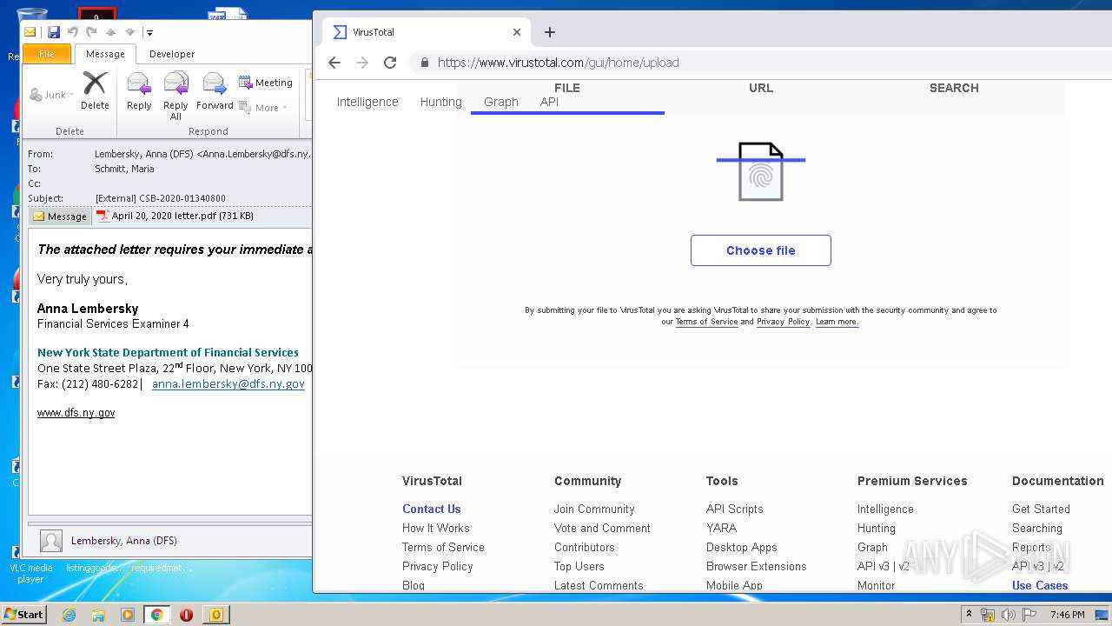Delete the email with the X icon

pos(95,90)
